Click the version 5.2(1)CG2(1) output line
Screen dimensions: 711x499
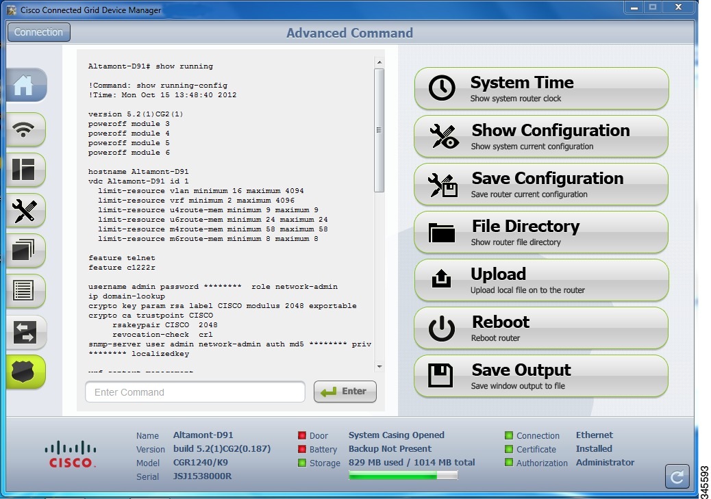[x=136, y=114]
